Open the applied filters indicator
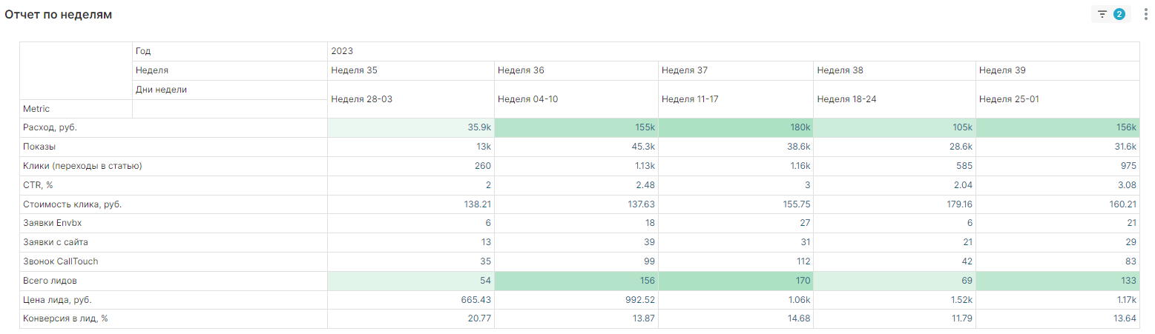The image size is (1155, 334). (x=1110, y=14)
